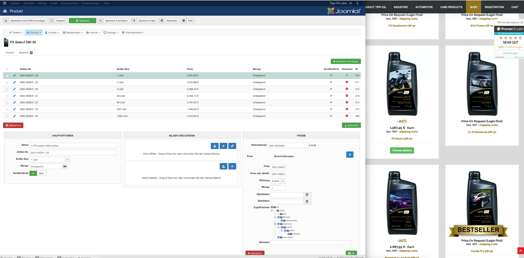Screen dimensions: 524x258
Task: Set Veröffentlicht to Ja
Action: [33, 173]
